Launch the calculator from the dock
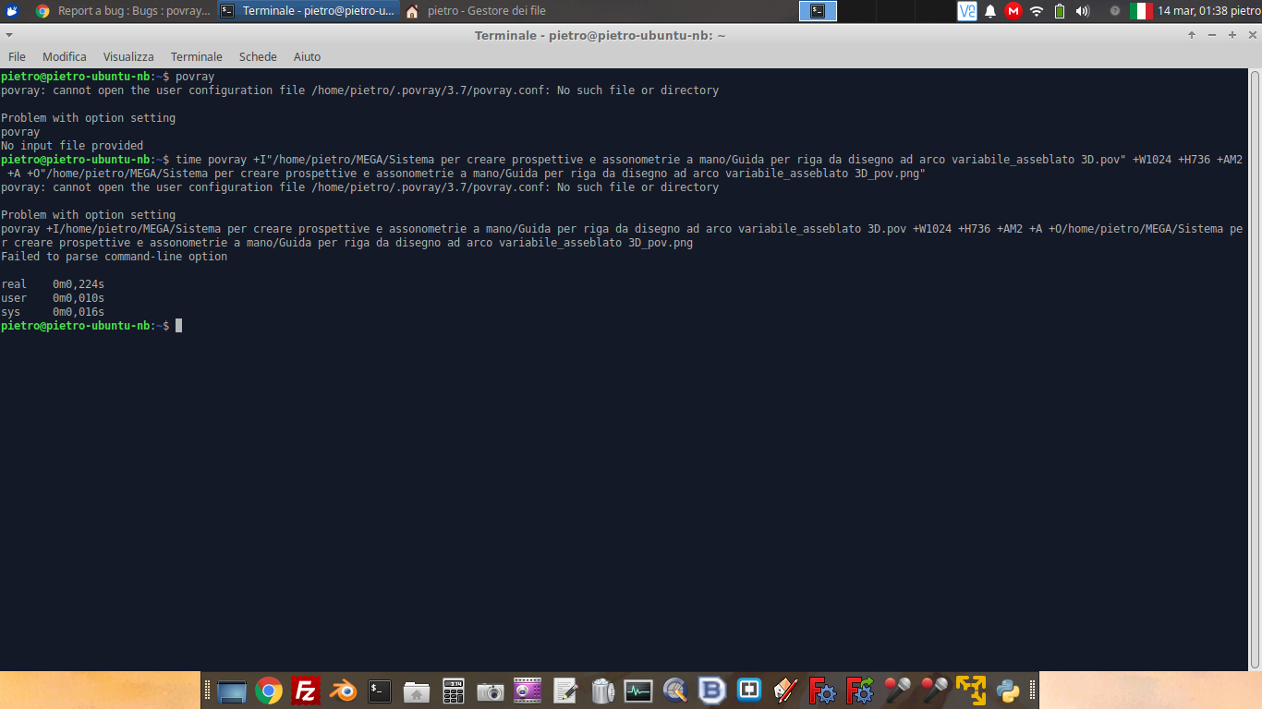 (x=454, y=691)
